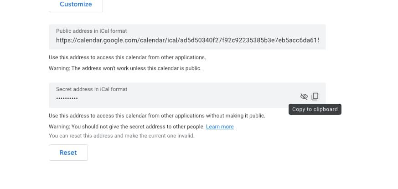Open the Learn more link
398x189 pixels.
[220, 127]
